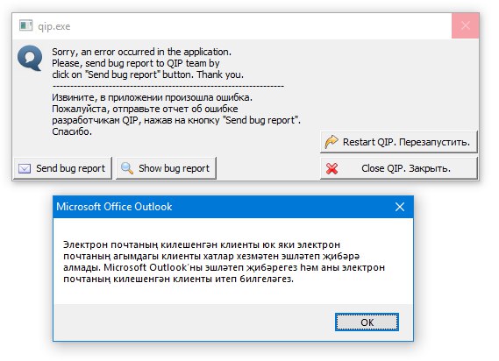Close QIP via Закрыть button
Screen dimensions: 499x361
click(x=399, y=168)
